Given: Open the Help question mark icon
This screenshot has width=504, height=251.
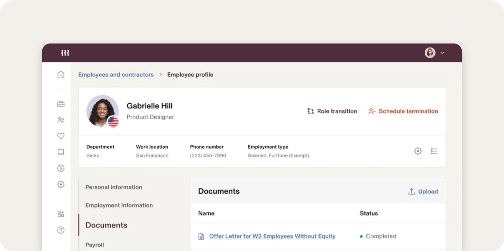Looking at the screenshot, I should 61,230.
